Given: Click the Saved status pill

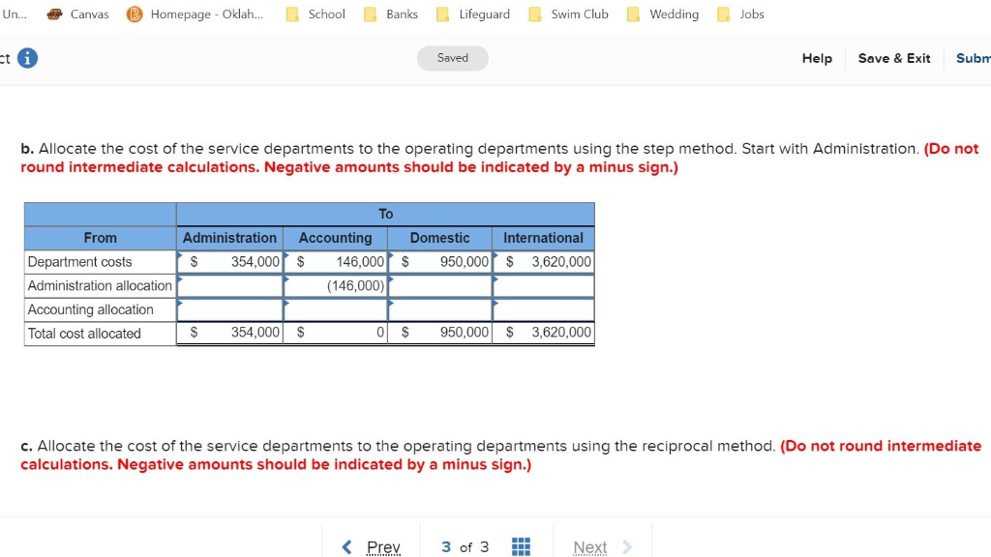Looking at the screenshot, I should point(452,58).
